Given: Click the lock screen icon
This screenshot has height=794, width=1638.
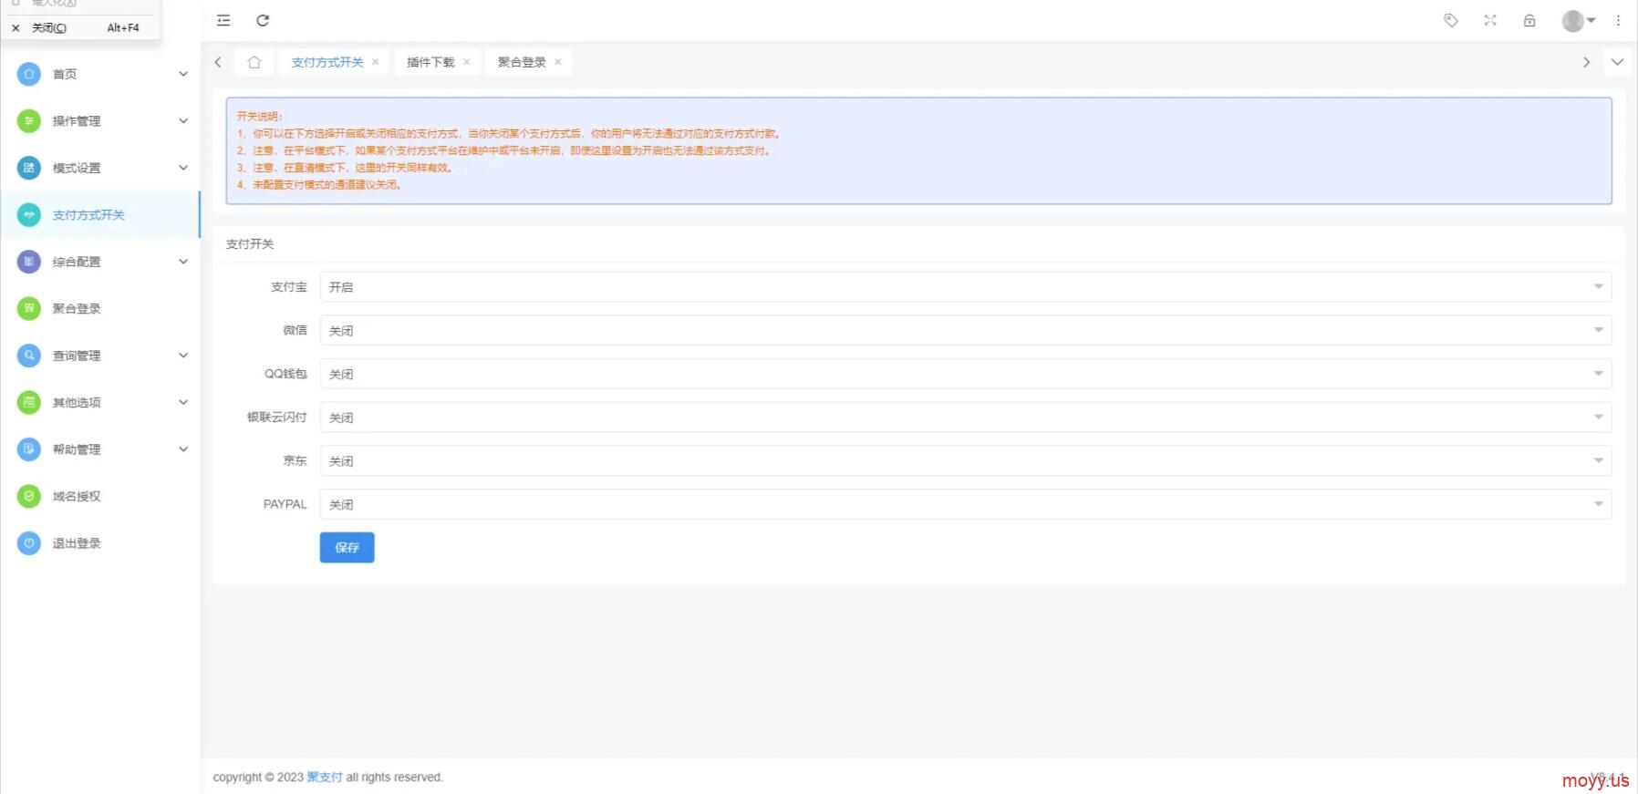Looking at the screenshot, I should [x=1529, y=20].
